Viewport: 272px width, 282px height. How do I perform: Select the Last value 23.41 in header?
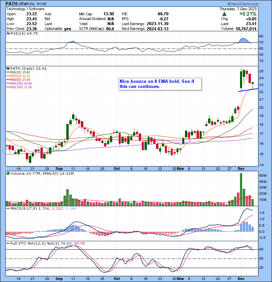coord(251,24)
